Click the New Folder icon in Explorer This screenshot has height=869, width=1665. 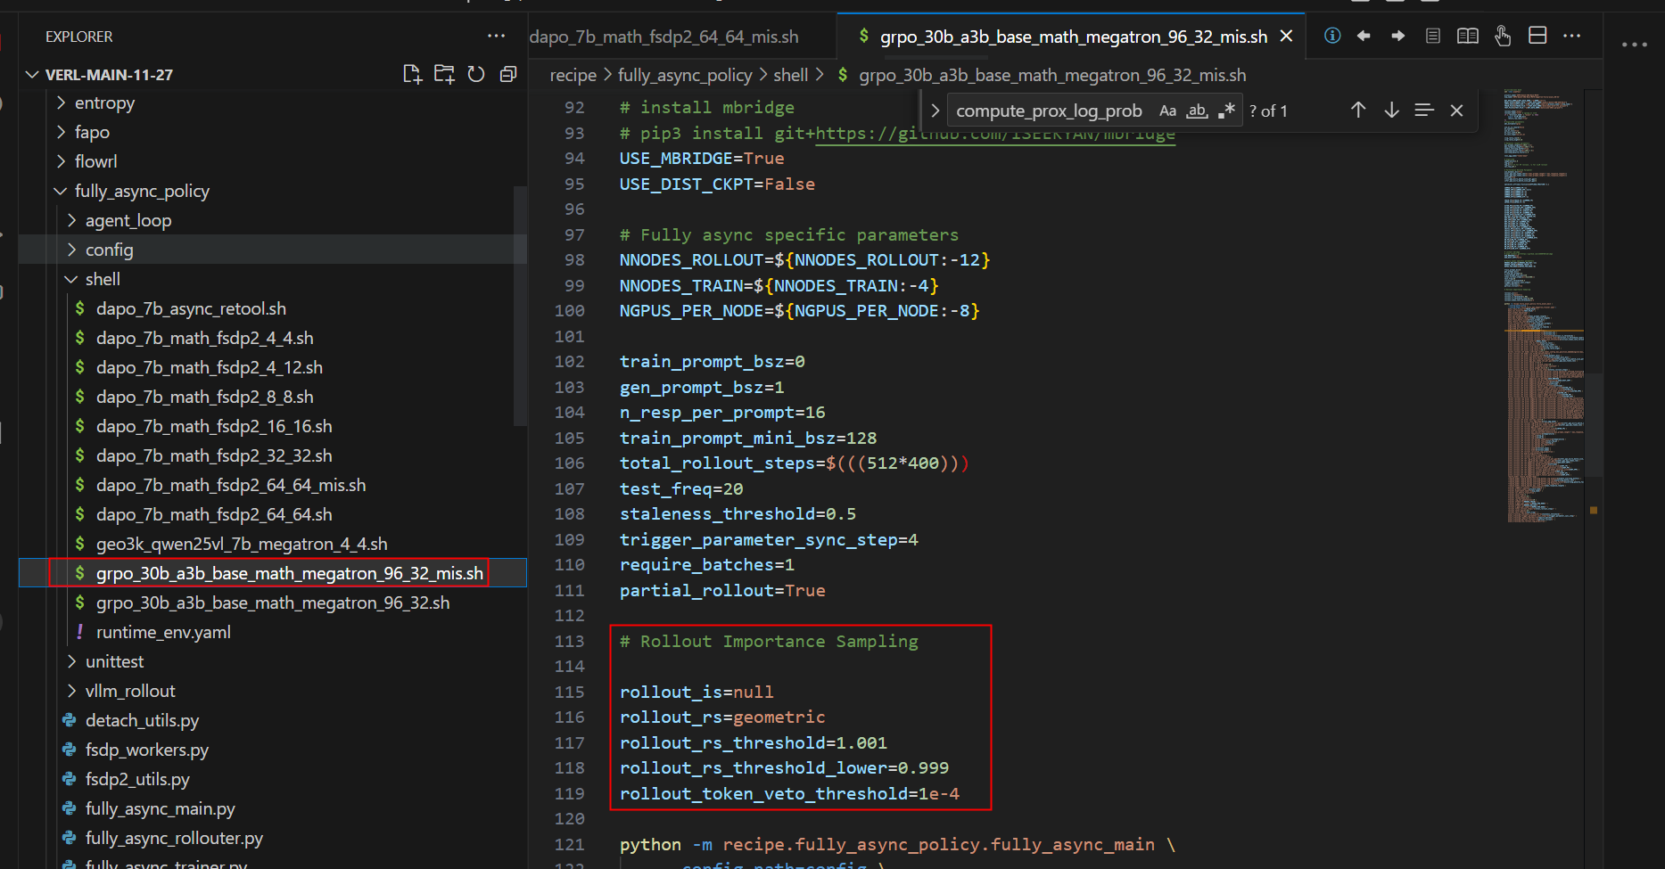point(444,74)
